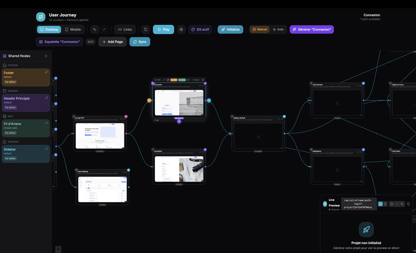Click green Code button in Connexion toolbar

pyautogui.click(x=182, y=80)
